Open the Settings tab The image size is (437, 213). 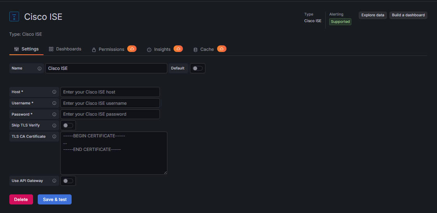[x=26, y=49]
